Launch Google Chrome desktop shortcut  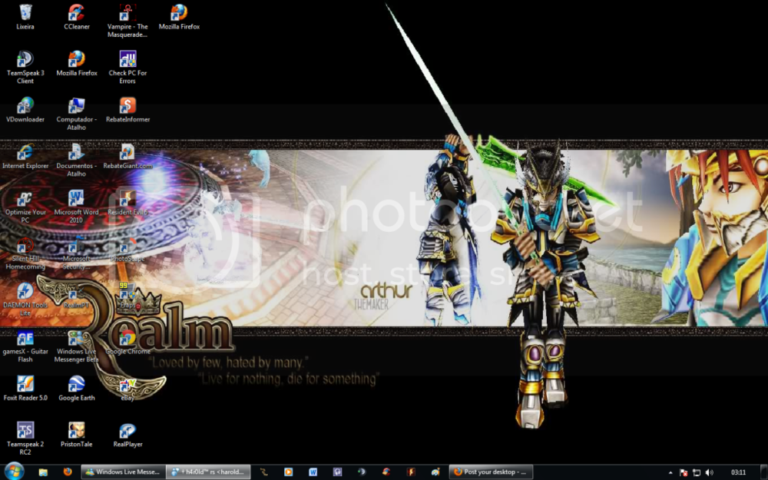coord(127,339)
